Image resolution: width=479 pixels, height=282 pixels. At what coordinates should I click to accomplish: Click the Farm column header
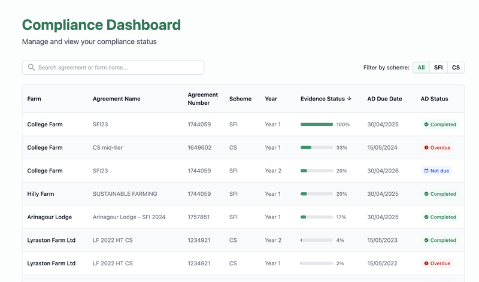[x=34, y=99]
